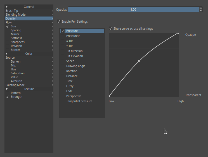Click lock icon on Rotation row in General

pos(52,46)
